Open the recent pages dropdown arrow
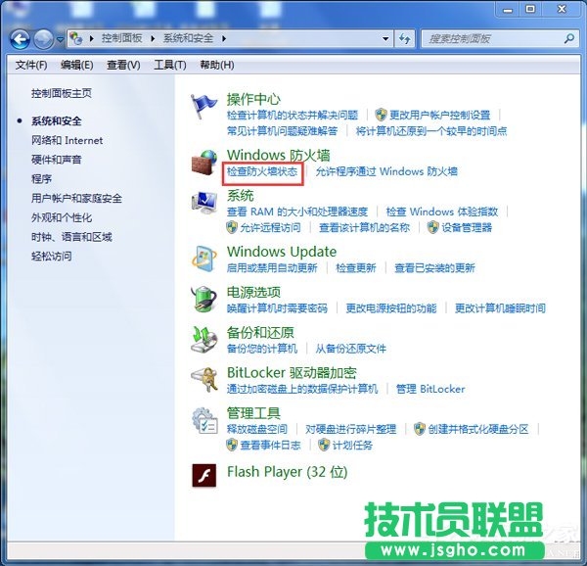This screenshot has width=587, height=566. tap(60, 39)
